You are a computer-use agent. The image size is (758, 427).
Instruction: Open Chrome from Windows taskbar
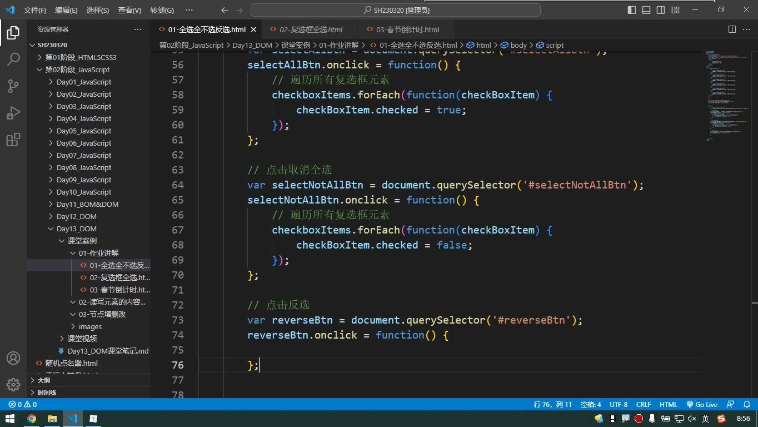tap(32, 419)
